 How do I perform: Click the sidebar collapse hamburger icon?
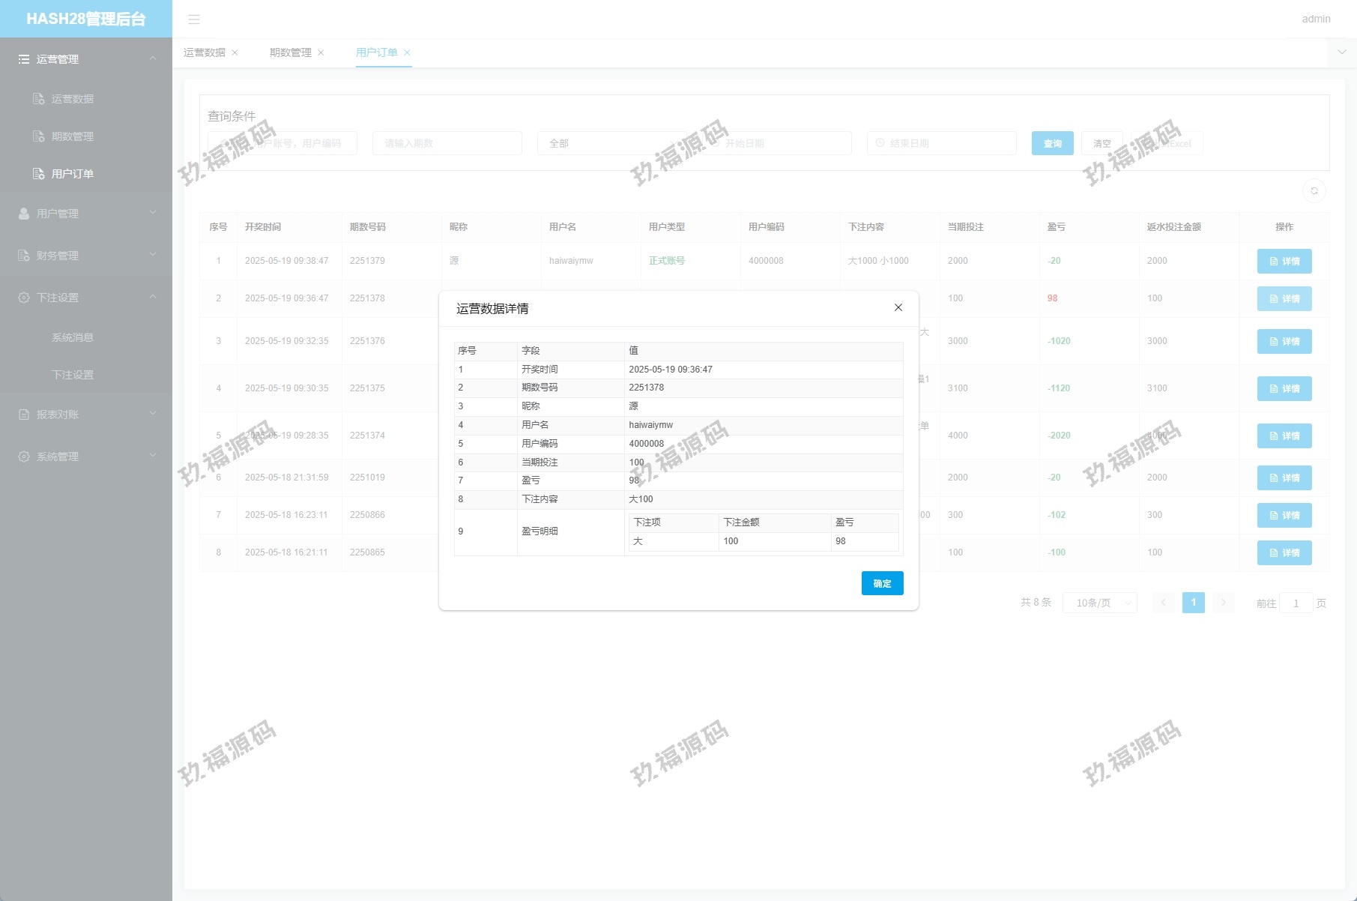pos(194,19)
